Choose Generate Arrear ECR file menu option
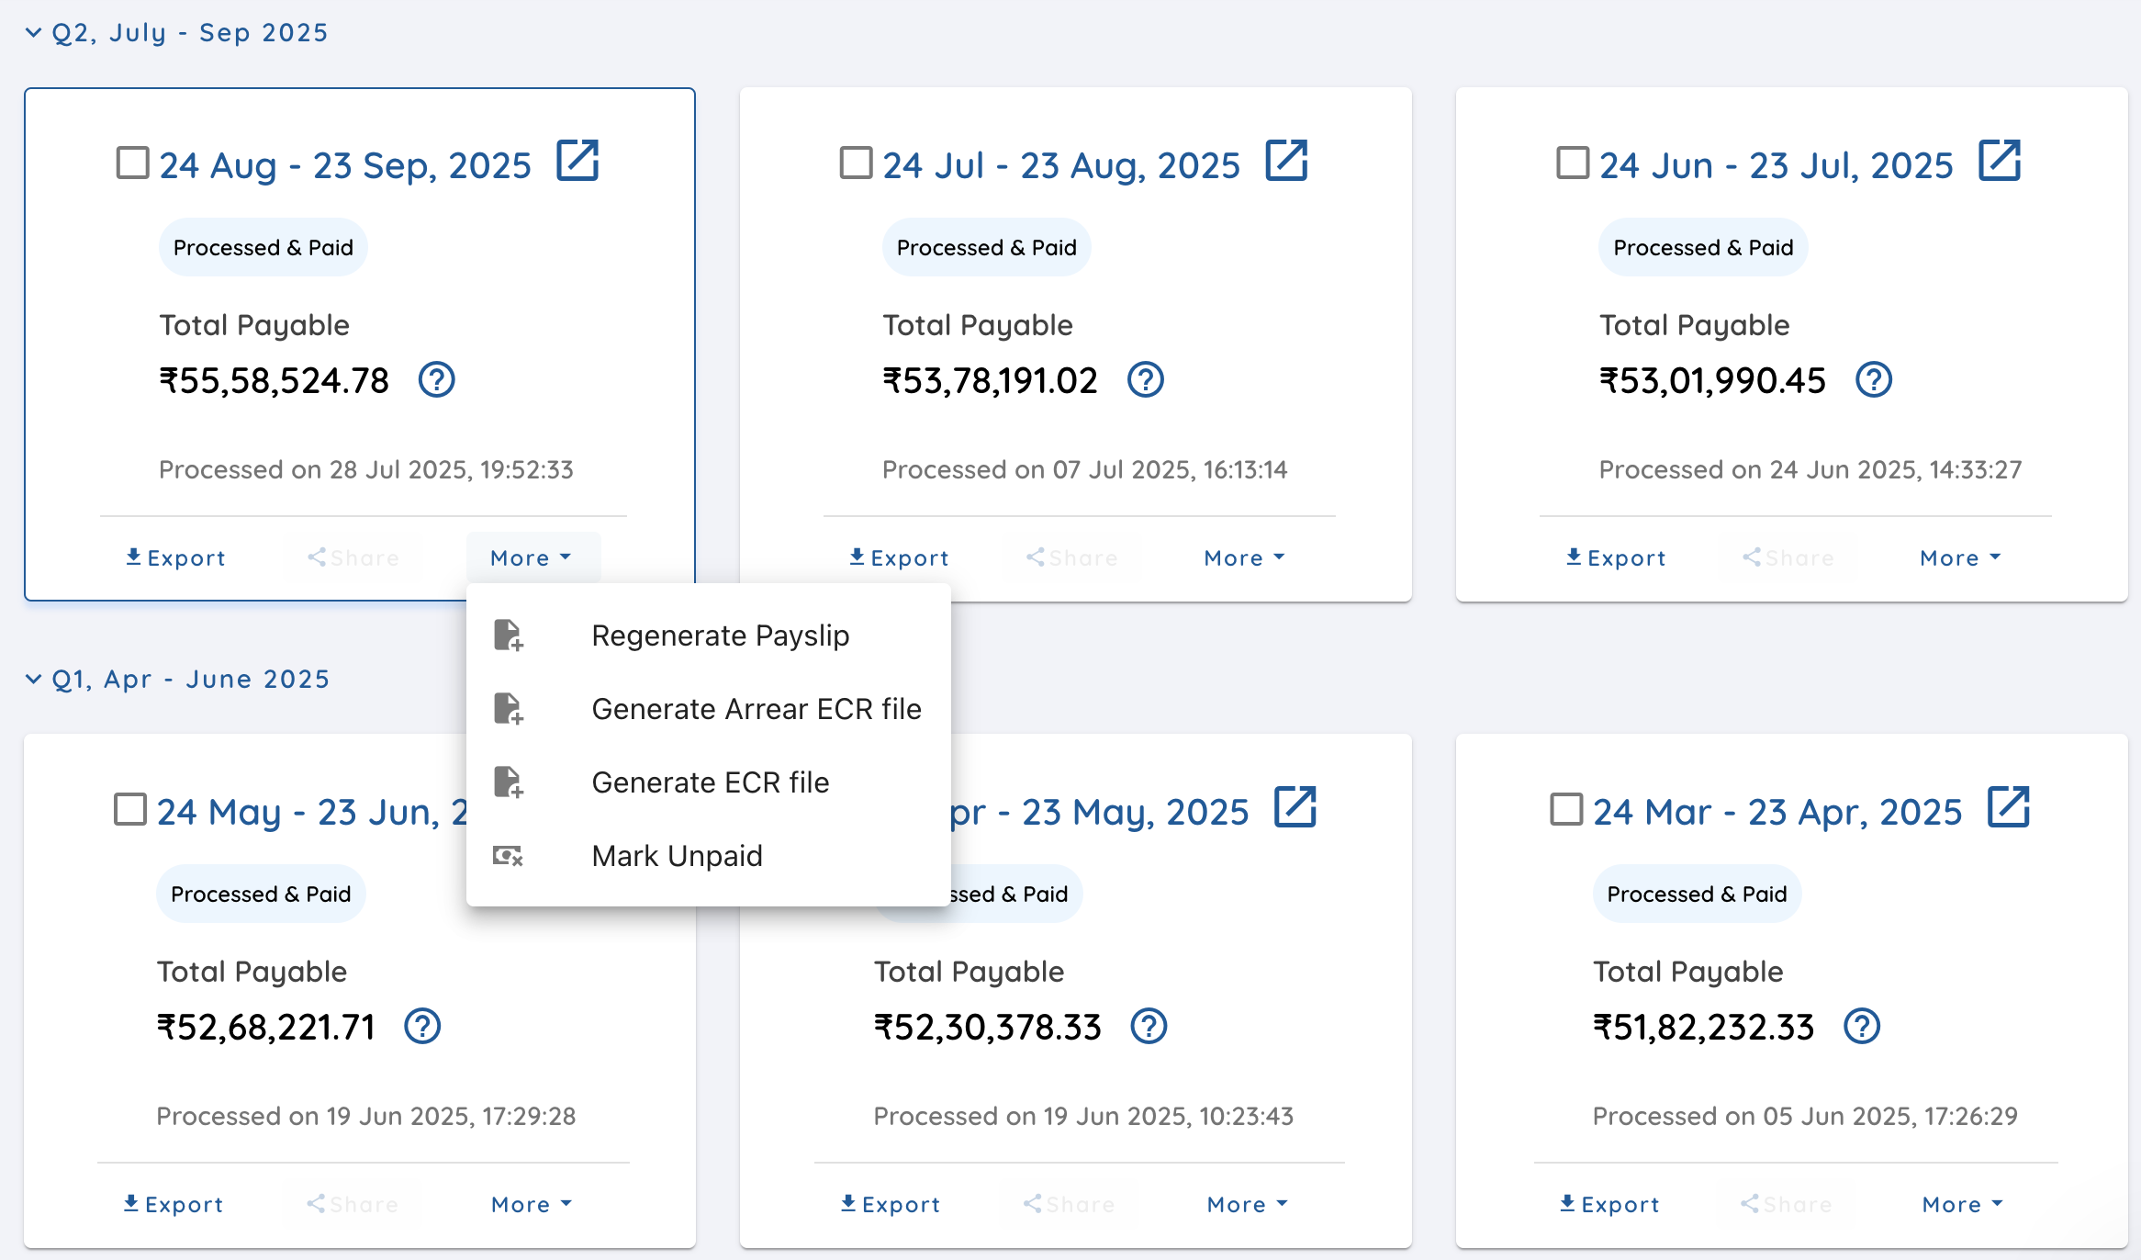 [x=756, y=709]
